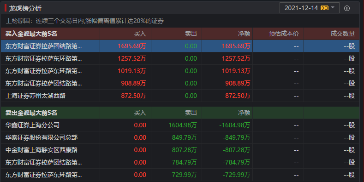Image resolution: width=364 pixels, height=182 pixels.
Task: Click 买入 header in the 卖出金额最大前5名 section
Action: click(140, 113)
